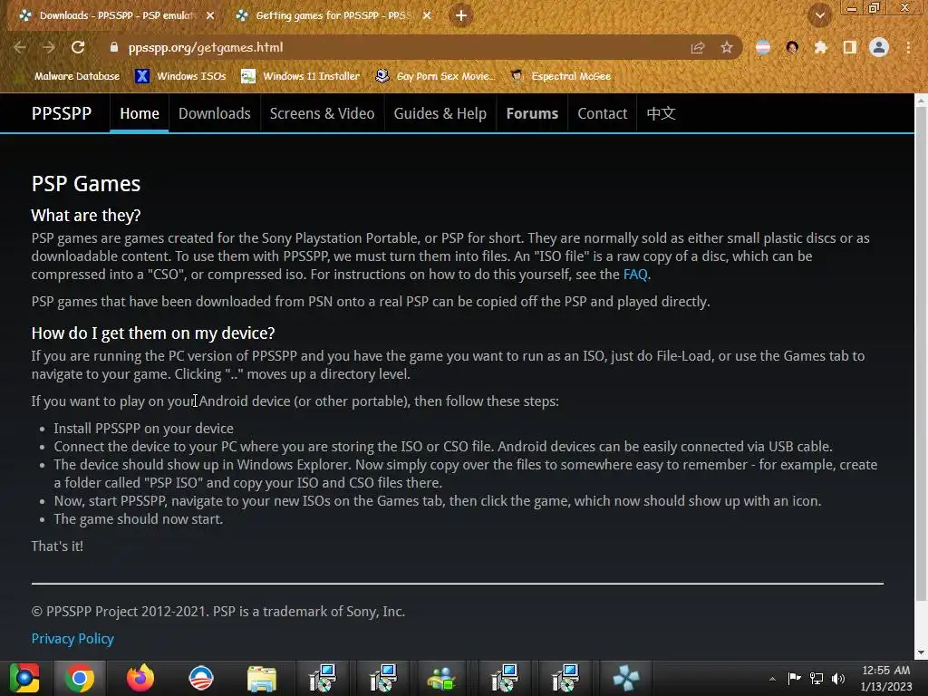Viewport: 928px width, 696px height.
Task: Close the Getting games for PPSSPP tab
Action: (427, 15)
